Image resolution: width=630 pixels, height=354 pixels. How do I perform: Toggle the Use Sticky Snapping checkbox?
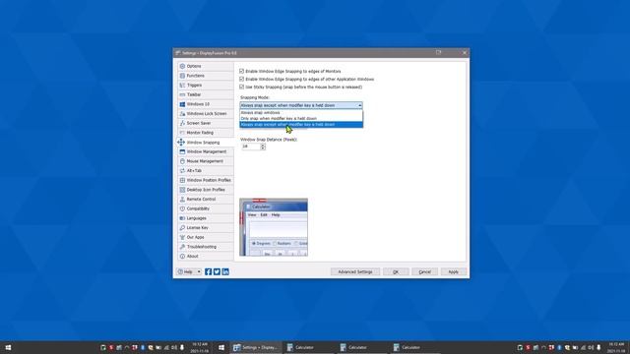coord(241,87)
